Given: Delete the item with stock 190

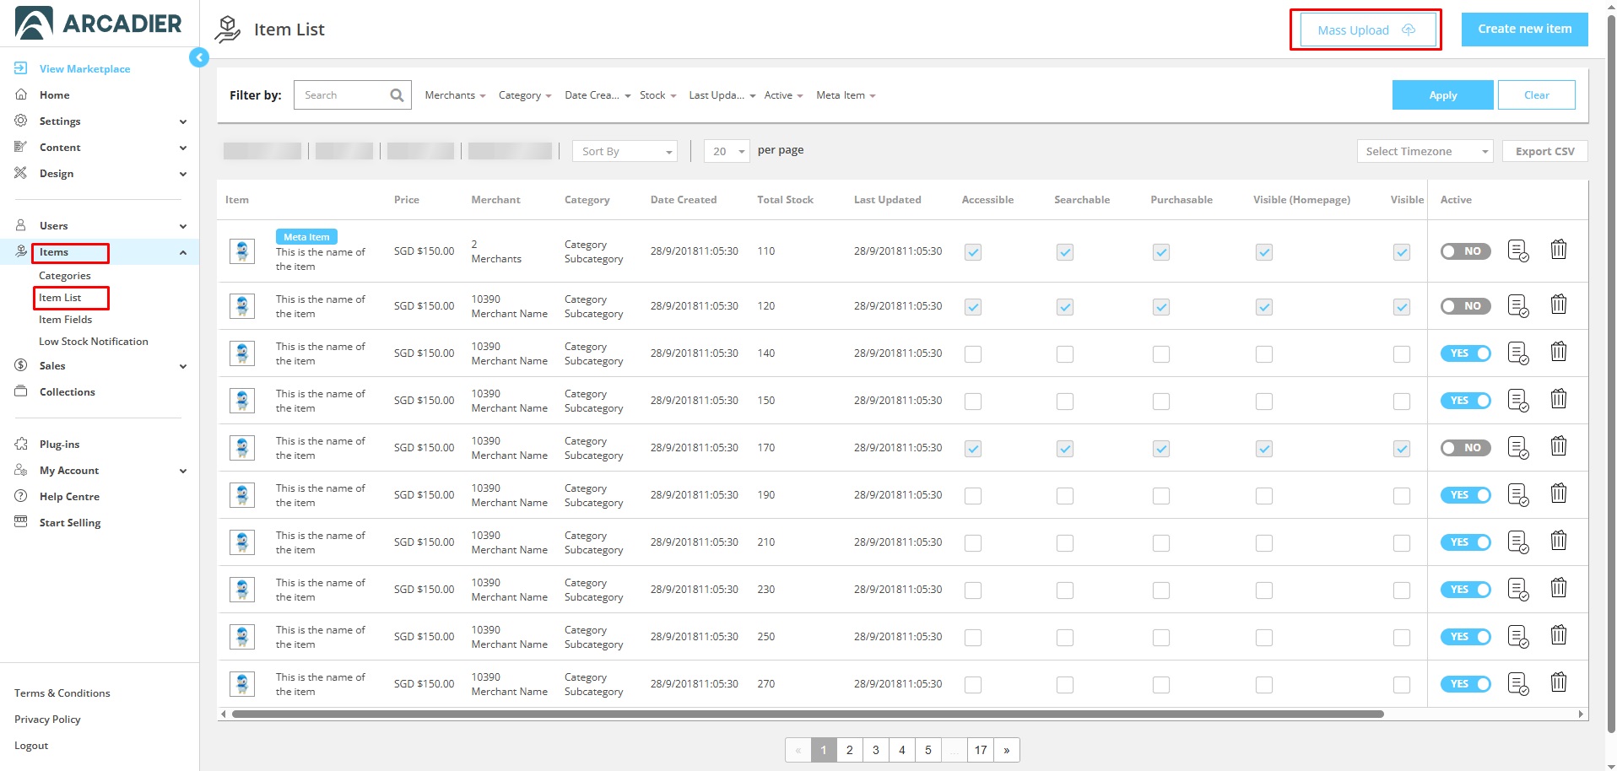Looking at the screenshot, I should tap(1559, 493).
